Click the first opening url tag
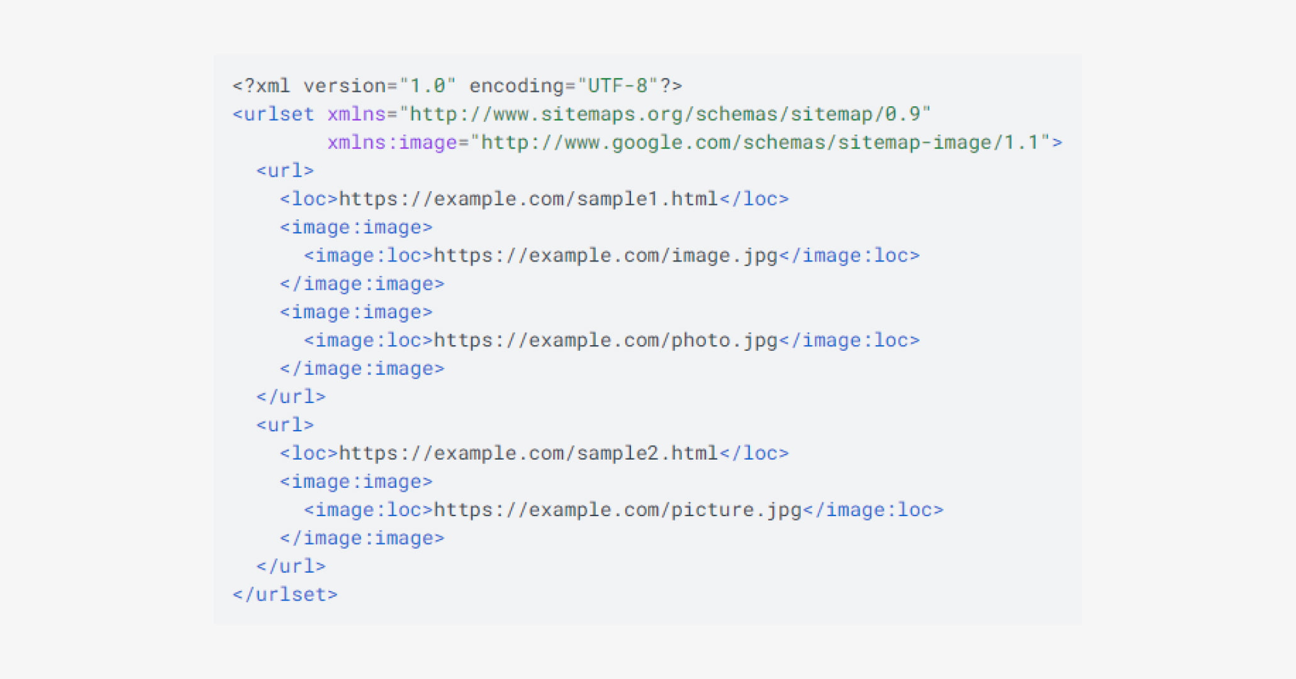The height and width of the screenshot is (679, 1296). coord(284,170)
